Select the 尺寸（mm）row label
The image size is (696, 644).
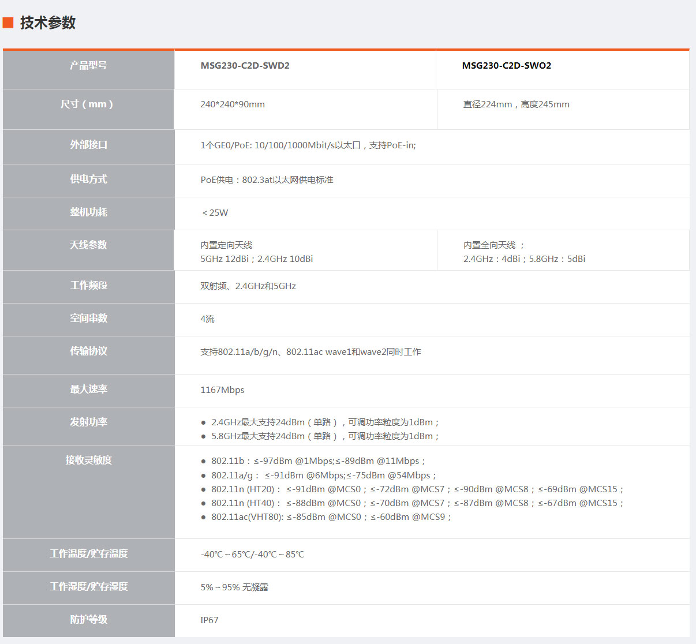[x=88, y=104]
